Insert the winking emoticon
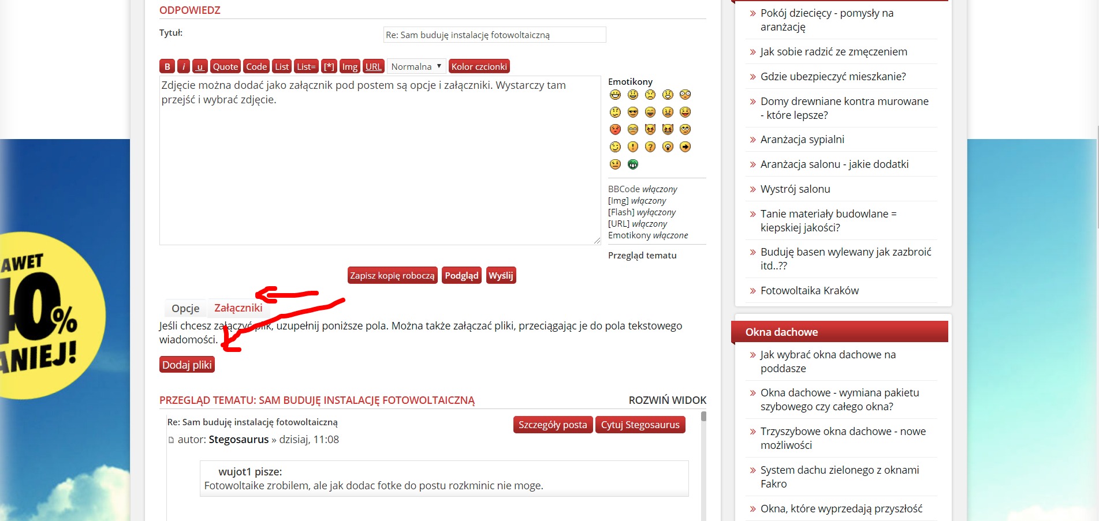The height and width of the screenshot is (521, 1099). (615, 147)
